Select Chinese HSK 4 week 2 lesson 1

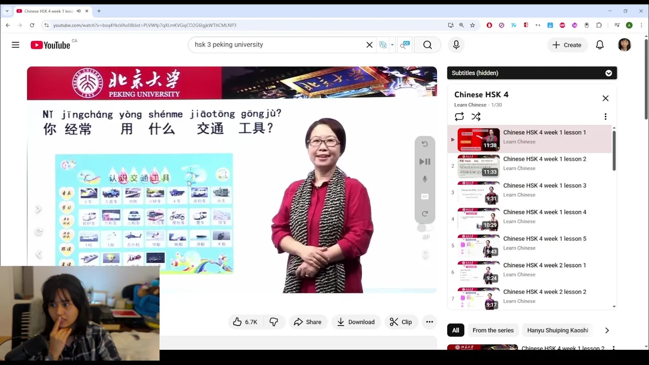click(529, 272)
